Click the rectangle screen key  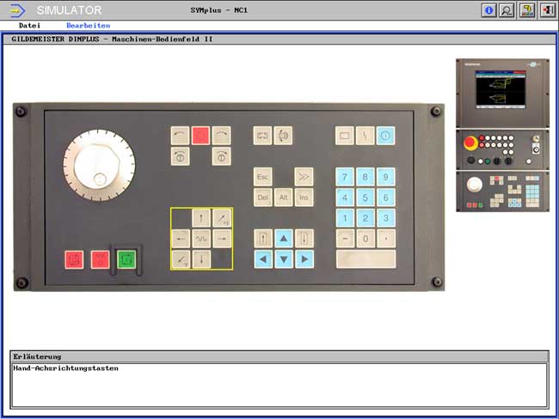pyautogui.click(x=344, y=136)
